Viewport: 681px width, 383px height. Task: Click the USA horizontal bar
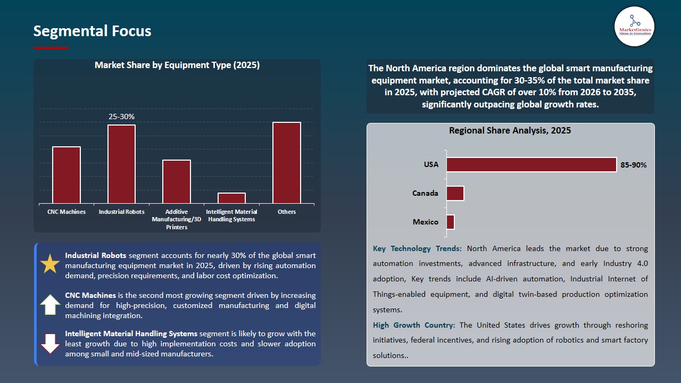click(x=531, y=165)
